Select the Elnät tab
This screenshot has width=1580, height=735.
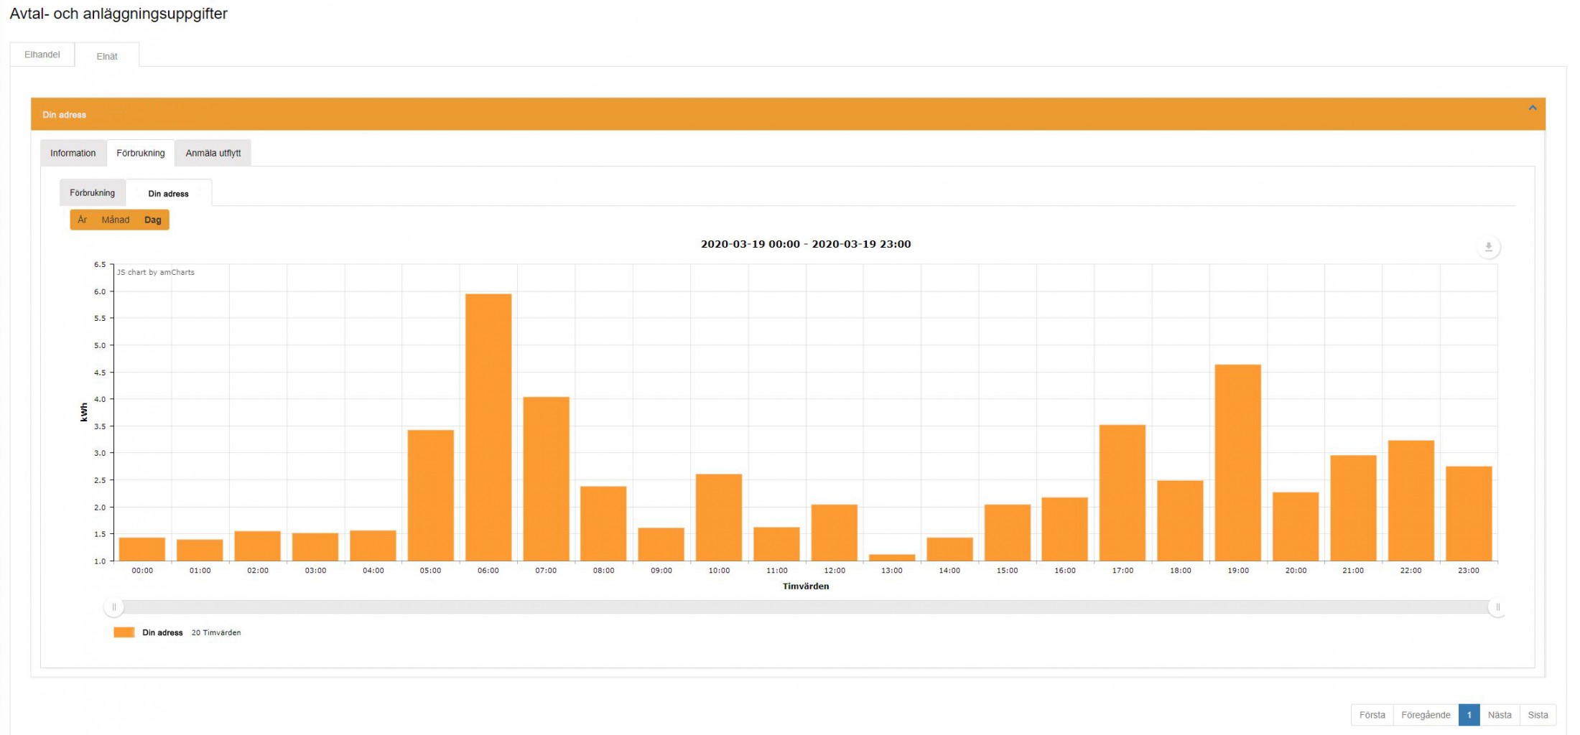point(107,56)
